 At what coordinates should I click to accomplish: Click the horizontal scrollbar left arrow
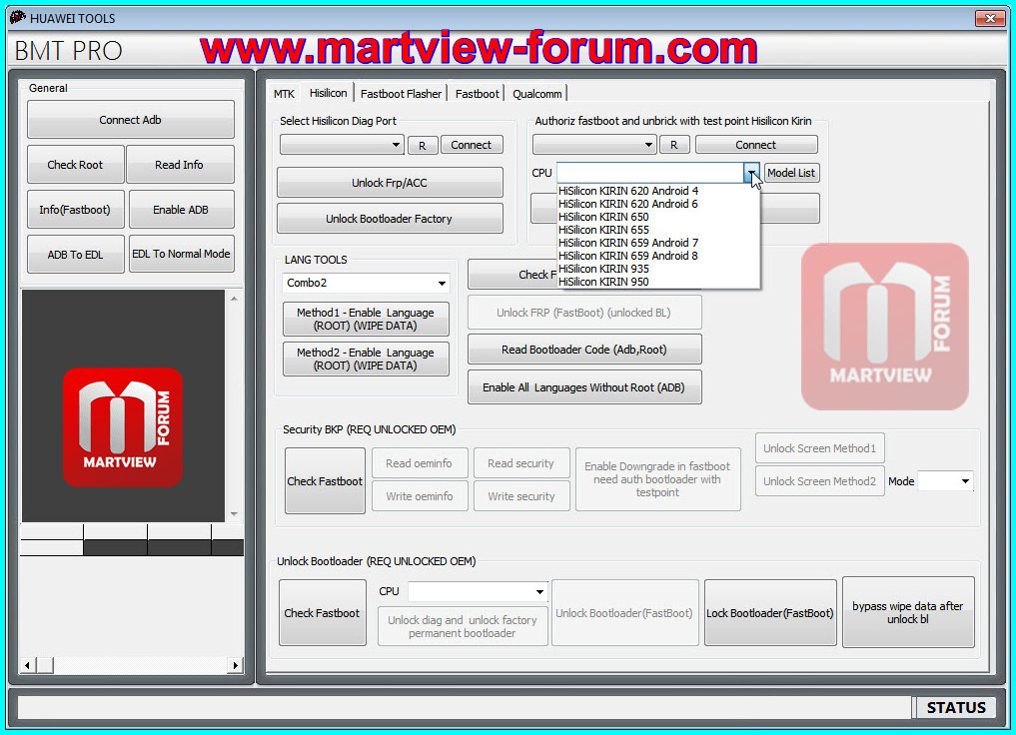tap(27, 665)
